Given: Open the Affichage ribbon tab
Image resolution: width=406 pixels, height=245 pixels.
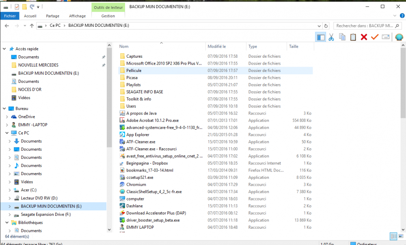Looking at the screenshot, I should (77, 16).
